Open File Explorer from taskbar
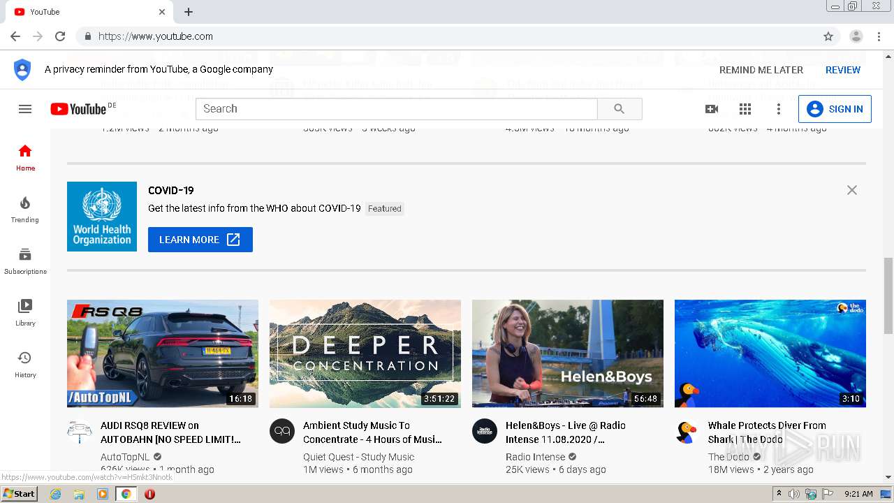 (79, 494)
